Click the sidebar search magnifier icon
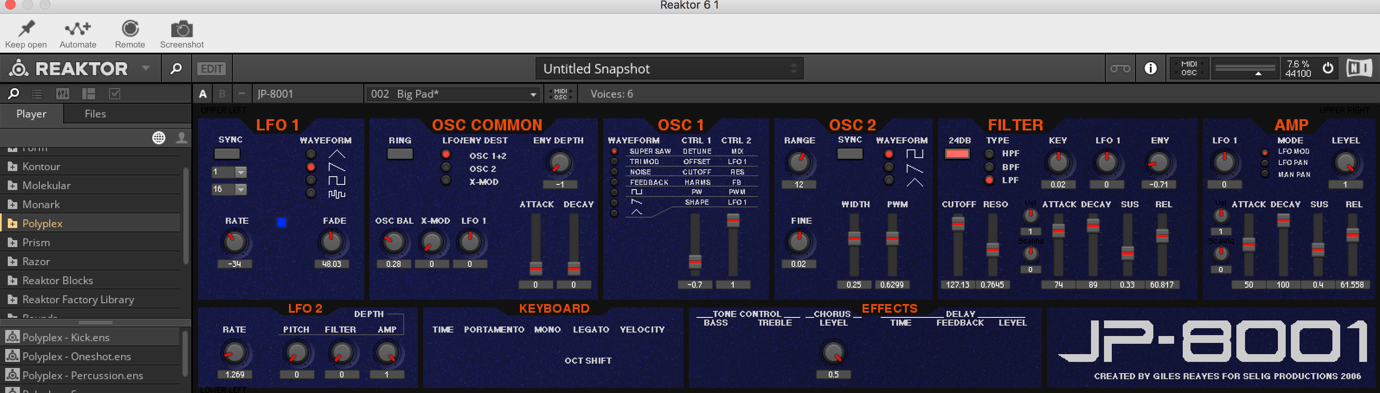This screenshot has height=393, width=1380. [13, 94]
